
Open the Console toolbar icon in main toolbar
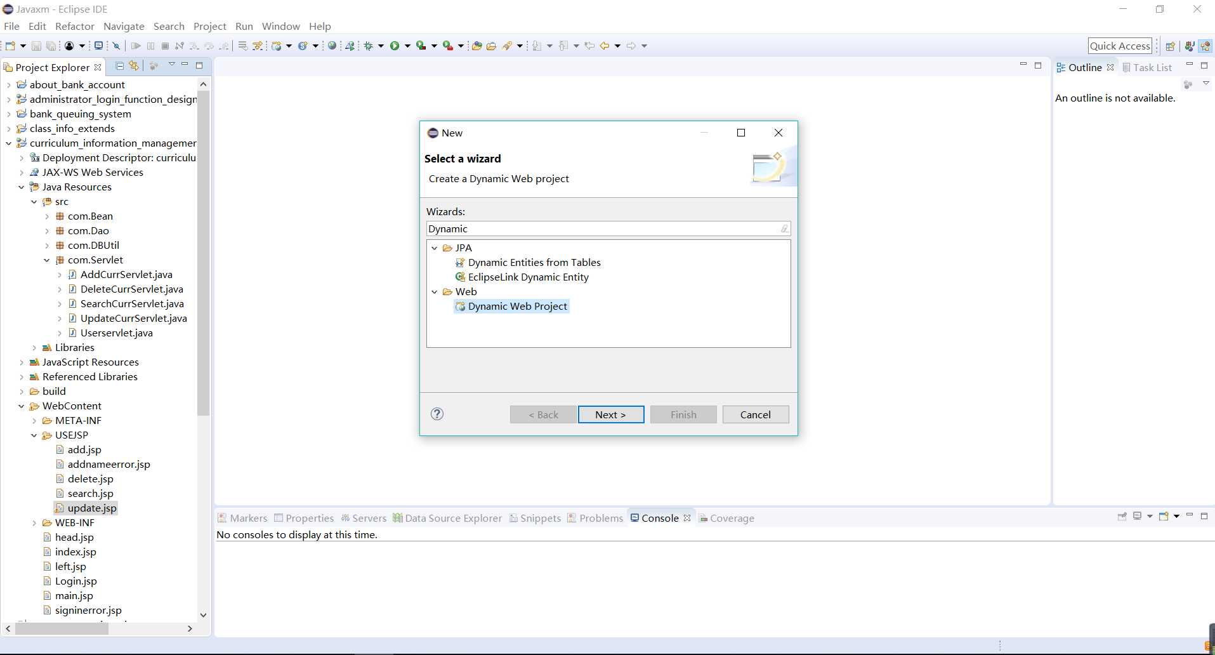98,46
